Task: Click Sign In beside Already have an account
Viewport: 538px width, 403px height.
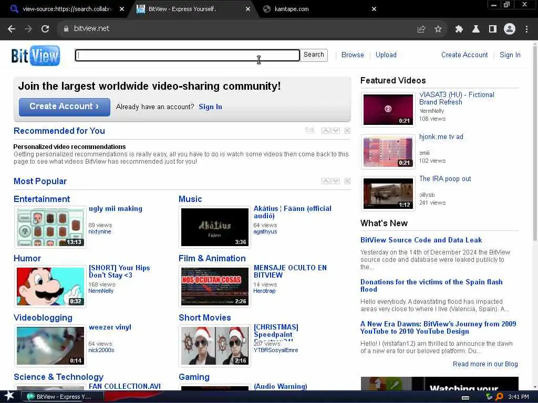Action: tap(210, 107)
